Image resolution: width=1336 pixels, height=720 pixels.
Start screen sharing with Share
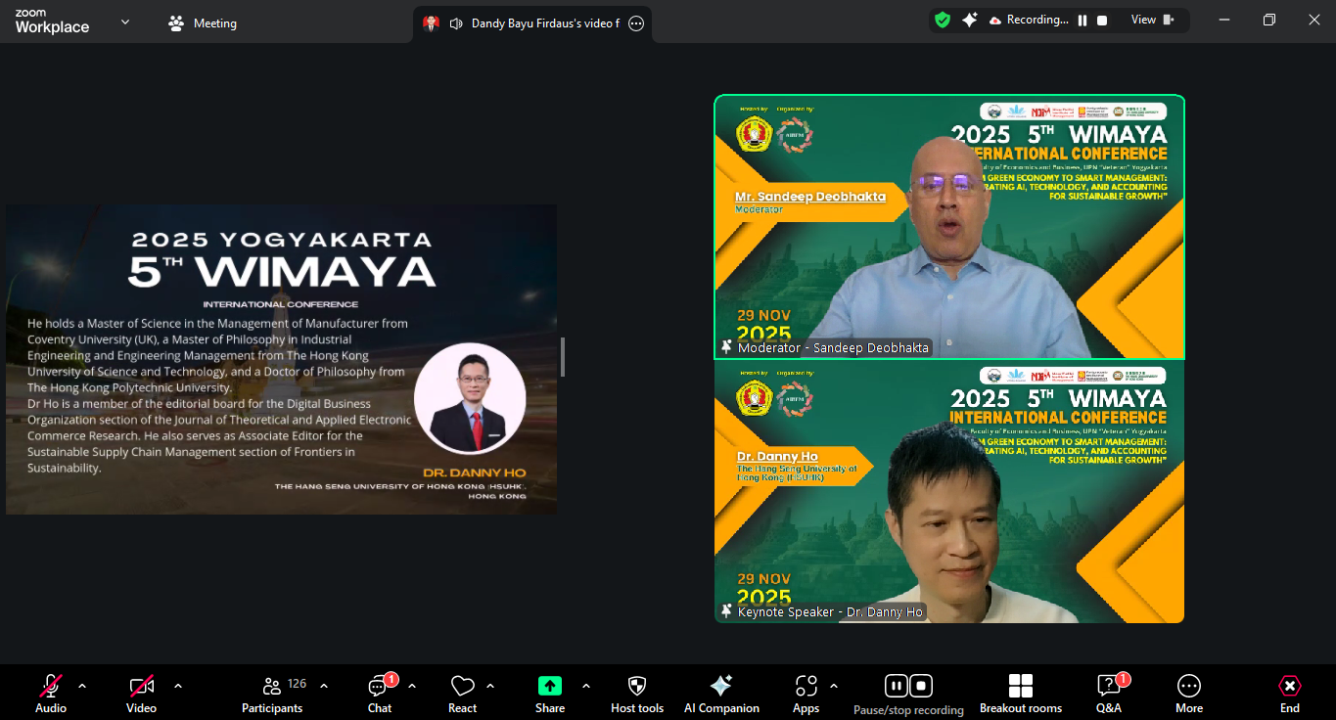tap(550, 694)
